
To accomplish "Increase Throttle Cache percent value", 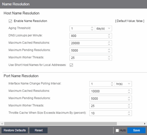I will (x=129, y=112).
